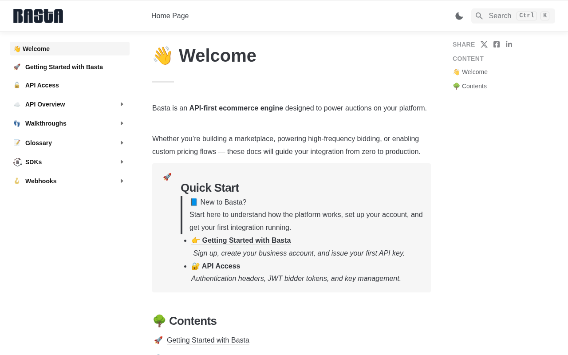The image size is (568, 355).
Task: Click the search magnifier icon
Action: (x=479, y=16)
